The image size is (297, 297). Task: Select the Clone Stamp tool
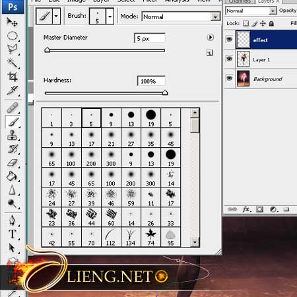12,135
